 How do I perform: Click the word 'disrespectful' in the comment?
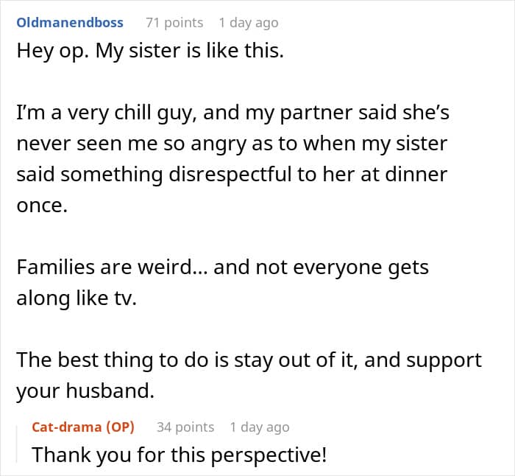pos(230,174)
